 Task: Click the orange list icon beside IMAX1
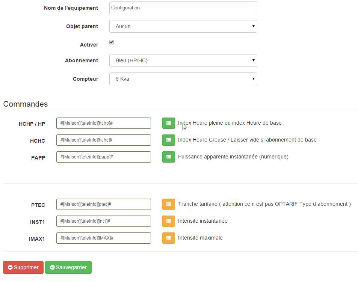pyautogui.click(x=168, y=238)
